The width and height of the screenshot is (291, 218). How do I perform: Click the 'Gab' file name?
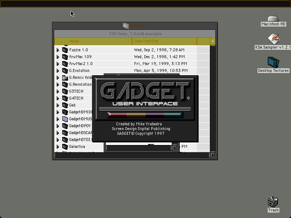pyautogui.click(x=72, y=105)
